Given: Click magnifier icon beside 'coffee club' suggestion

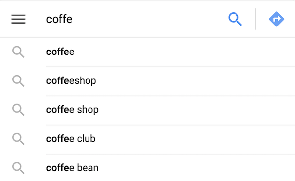Looking at the screenshot, I should (x=18, y=139).
